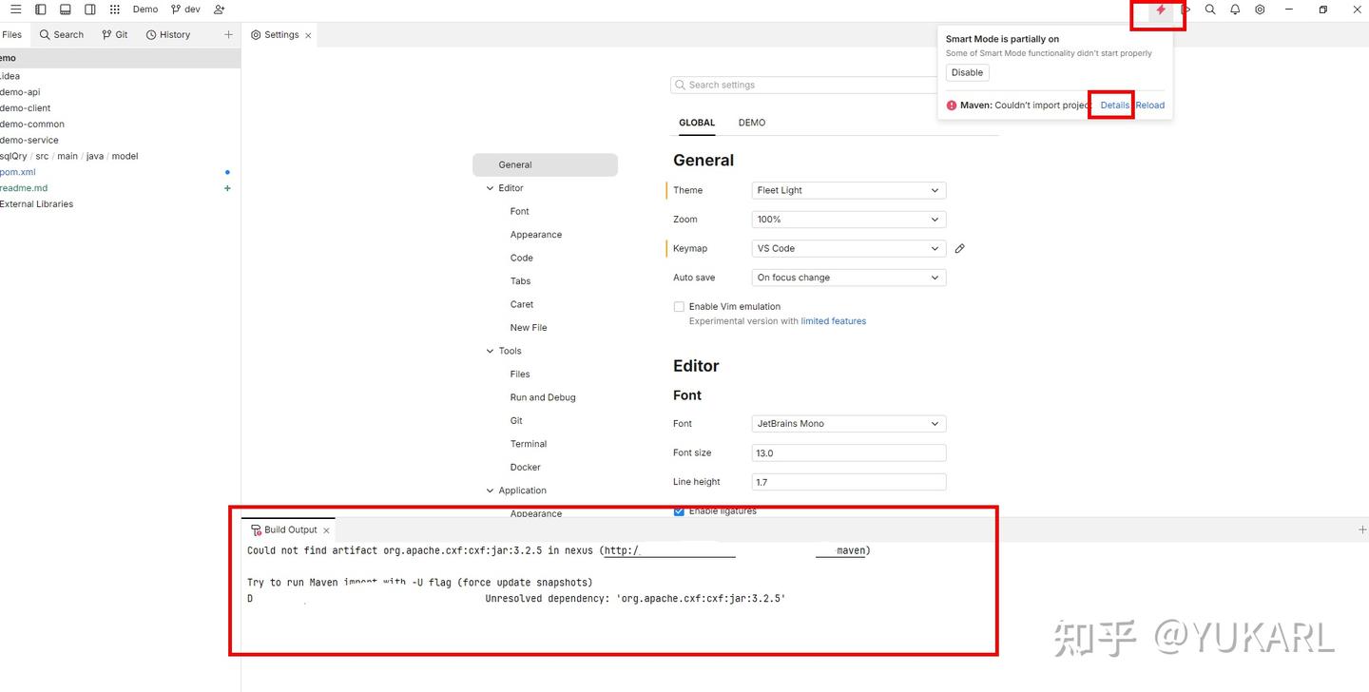Click the Disable button for Smart Mode
1369x692 pixels.
click(x=968, y=72)
